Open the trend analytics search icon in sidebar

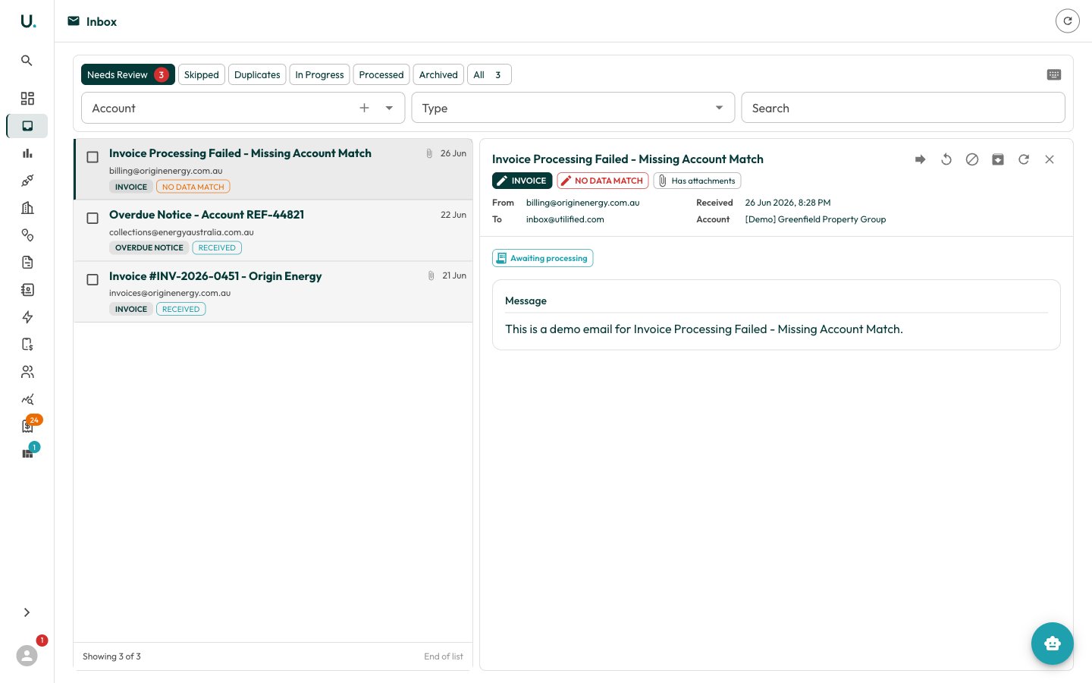point(27,399)
